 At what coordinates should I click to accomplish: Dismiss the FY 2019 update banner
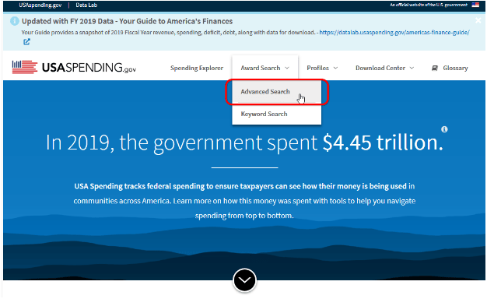click(478, 20)
